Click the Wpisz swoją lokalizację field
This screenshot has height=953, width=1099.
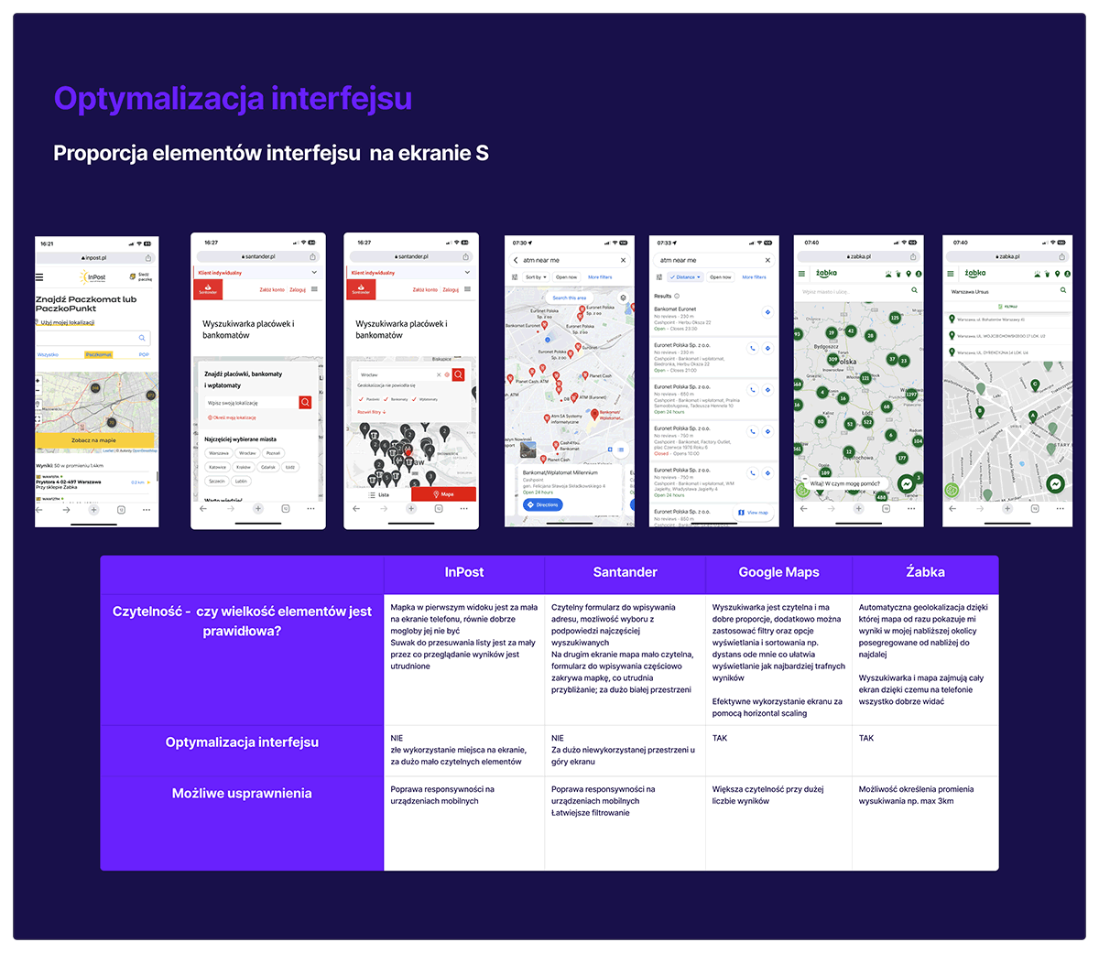251,403
